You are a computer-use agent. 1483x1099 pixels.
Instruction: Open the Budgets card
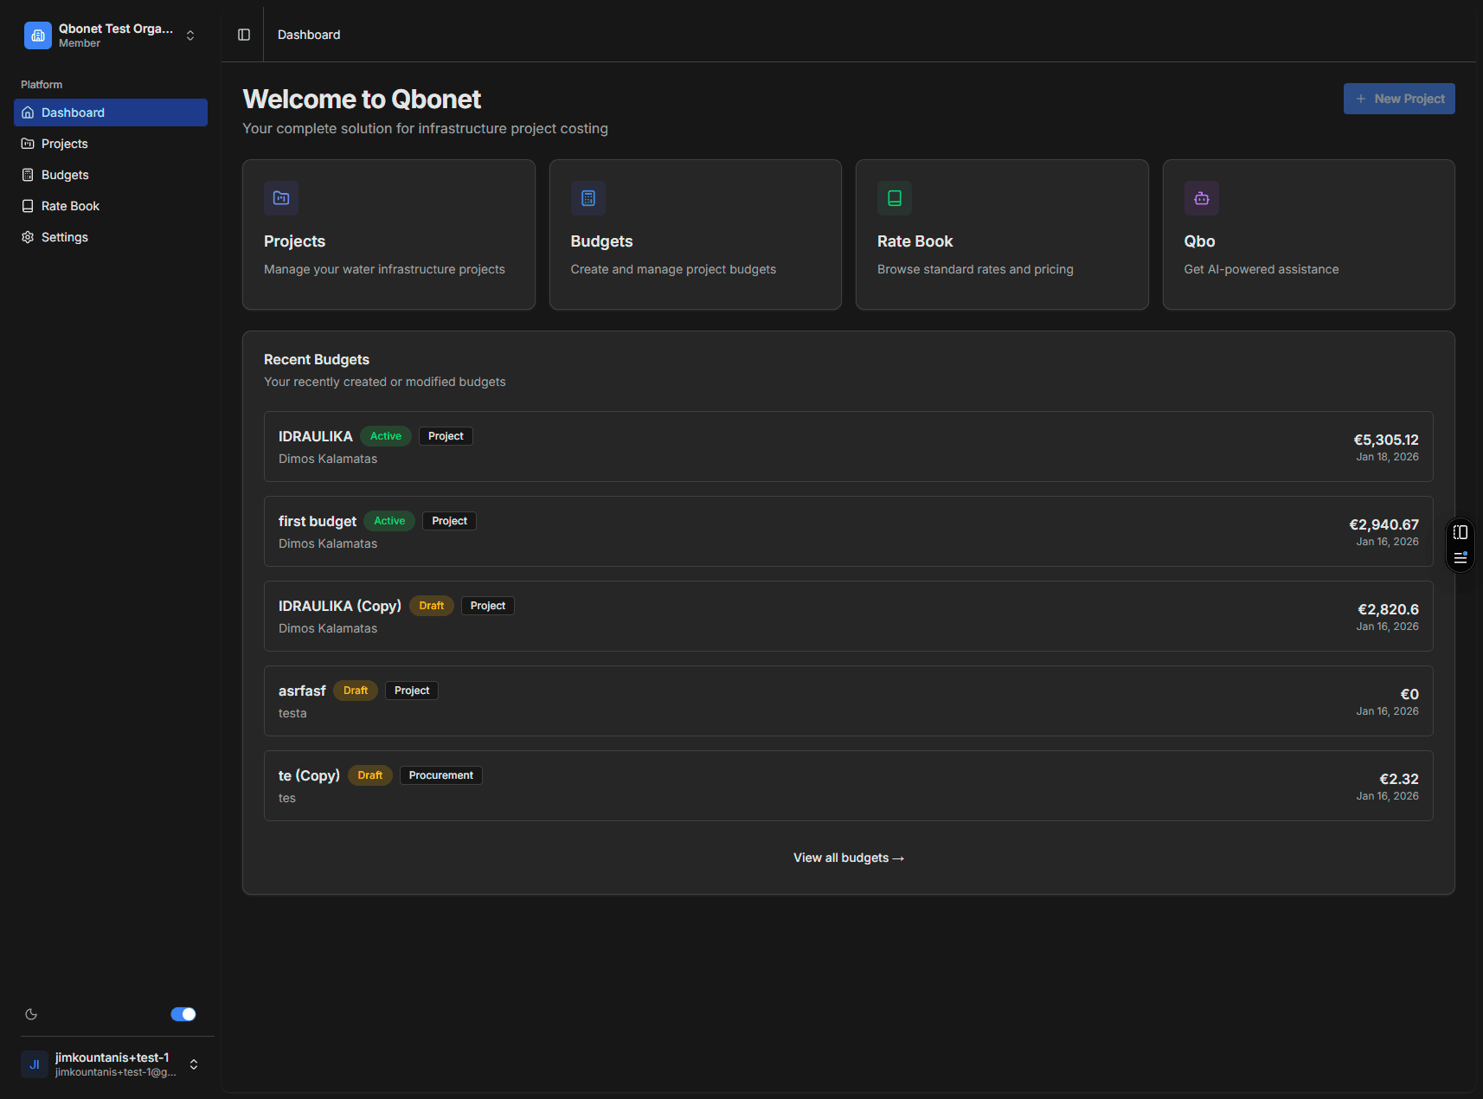(x=696, y=235)
